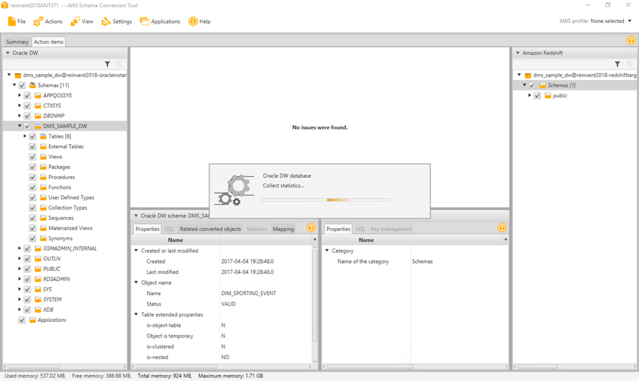Select the Packages folder icon
639x381 pixels.
[43, 167]
